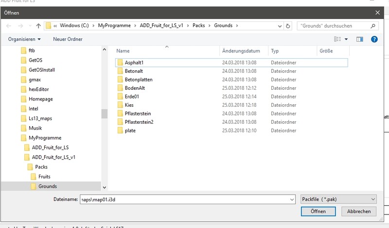Select Fruits folder in the navigation tree
The image size is (389, 228).
click(44, 177)
